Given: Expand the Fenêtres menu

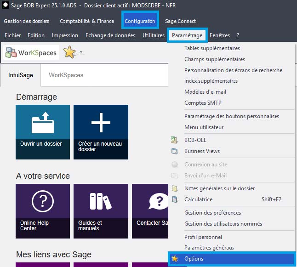Looking at the screenshot, I should (x=220, y=35).
